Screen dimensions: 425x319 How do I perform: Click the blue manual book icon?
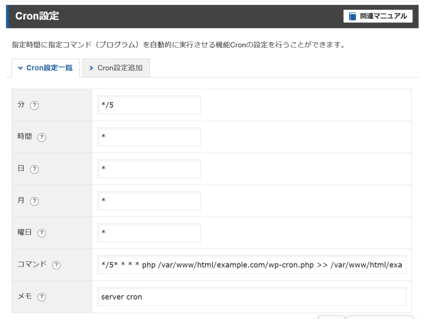[x=352, y=16]
